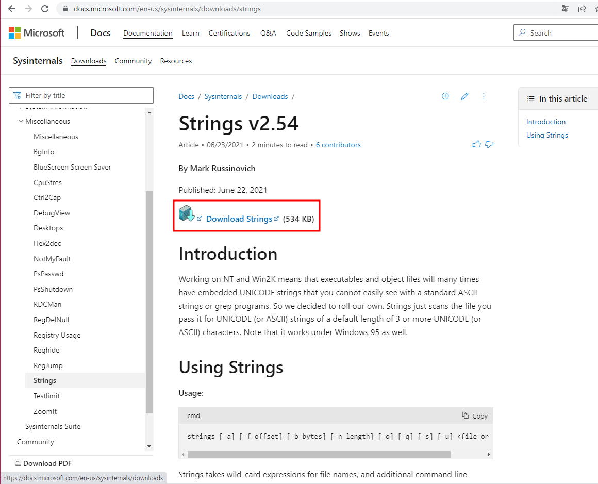This screenshot has width=598, height=484.
Task: Click the browser forward arrow
Action: tap(28, 9)
